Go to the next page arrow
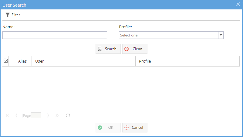 pos(48,115)
